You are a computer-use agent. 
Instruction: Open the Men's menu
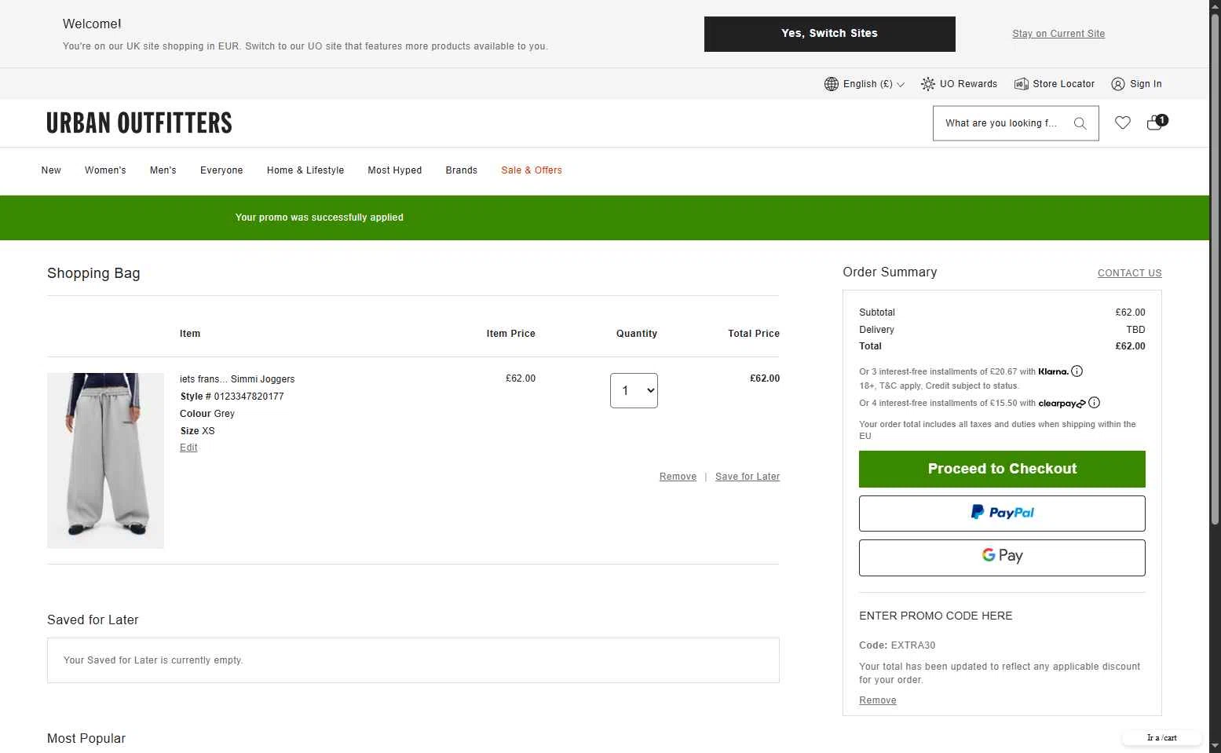tap(163, 170)
